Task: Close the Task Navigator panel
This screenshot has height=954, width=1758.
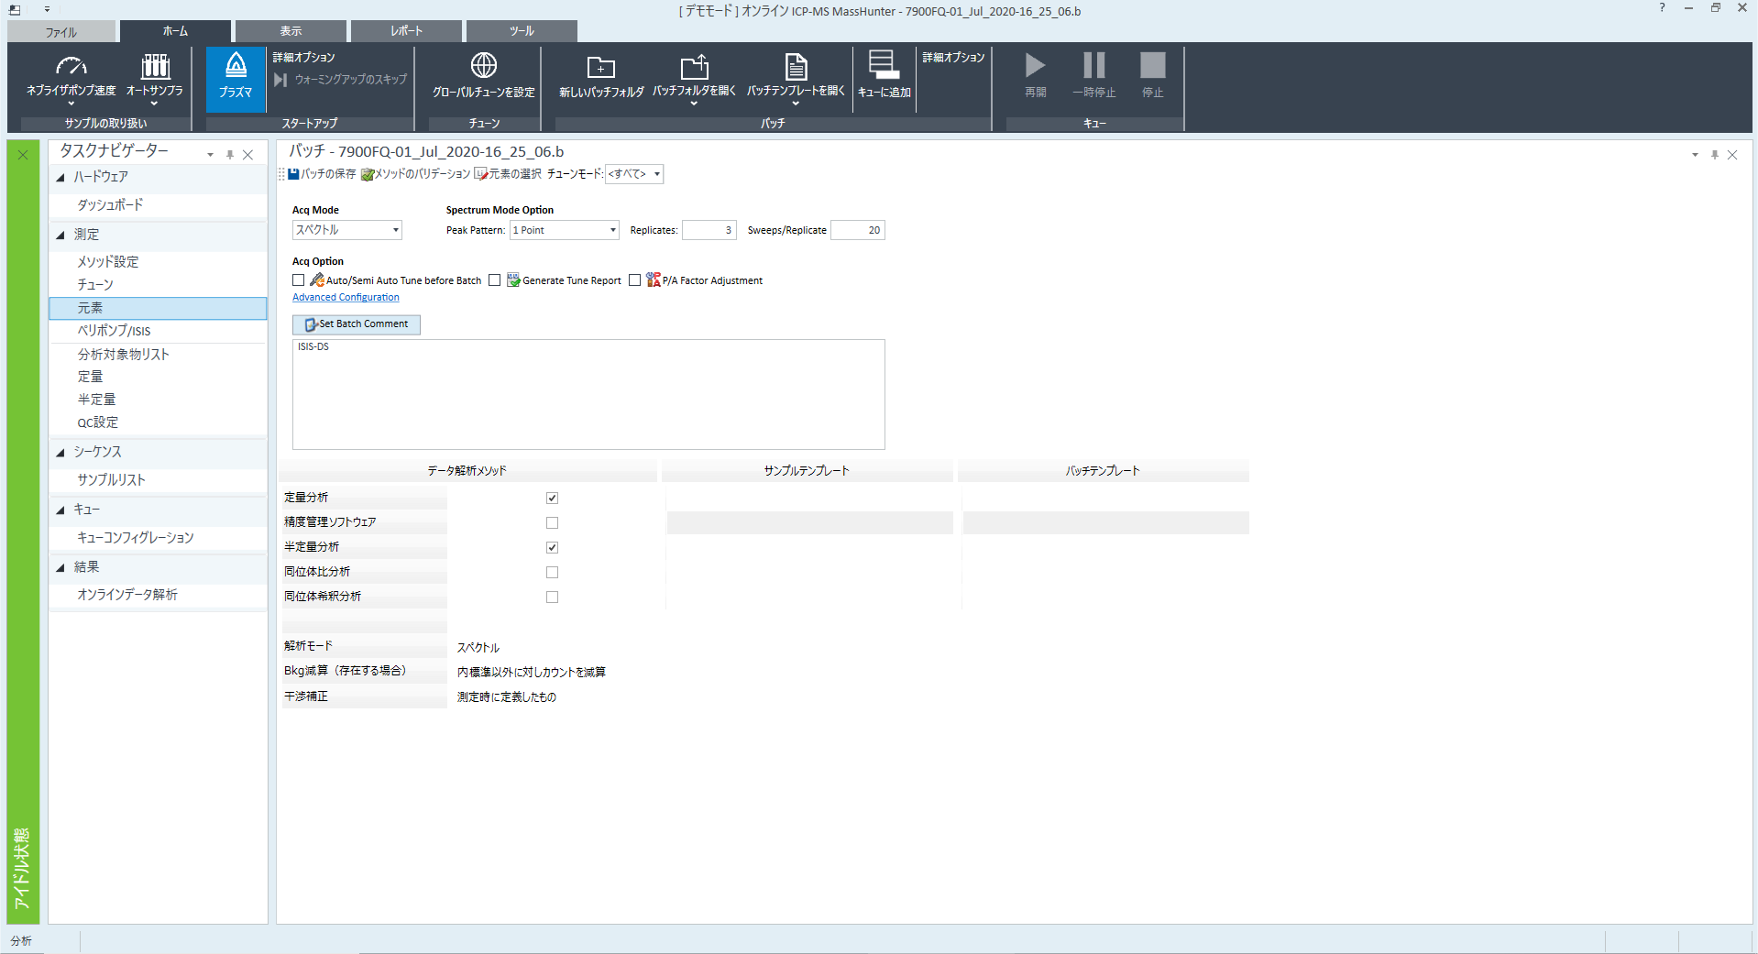Action: [247, 155]
